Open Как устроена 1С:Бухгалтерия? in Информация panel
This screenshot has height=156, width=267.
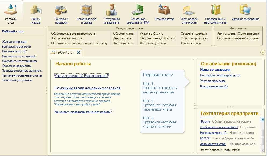tap(238, 33)
